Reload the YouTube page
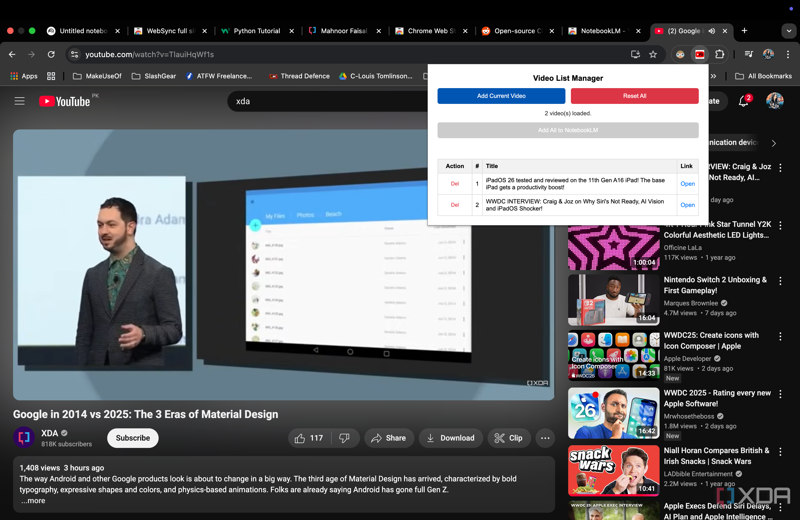Image resolution: width=800 pixels, height=520 pixels. point(51,54)
